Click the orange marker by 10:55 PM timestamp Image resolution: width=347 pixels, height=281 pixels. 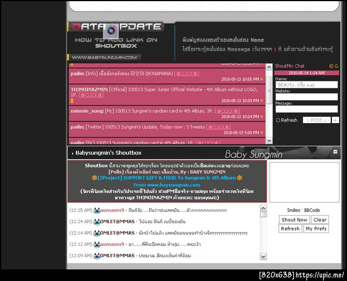click(262, 79)
